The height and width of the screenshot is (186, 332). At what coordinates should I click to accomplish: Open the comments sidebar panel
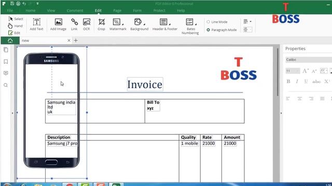coord(6,73)
